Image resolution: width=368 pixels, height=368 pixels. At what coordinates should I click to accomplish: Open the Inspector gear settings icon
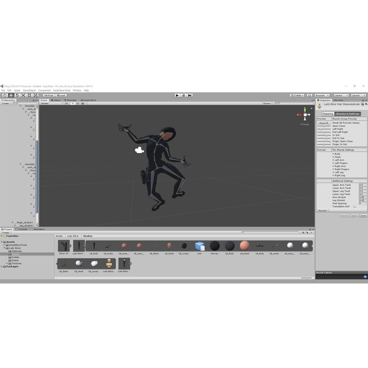pos(366,104)
